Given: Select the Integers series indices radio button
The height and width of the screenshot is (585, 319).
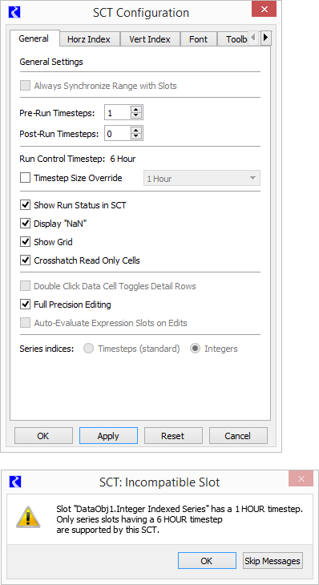Looking at the screenshot, I should (195, 349).
